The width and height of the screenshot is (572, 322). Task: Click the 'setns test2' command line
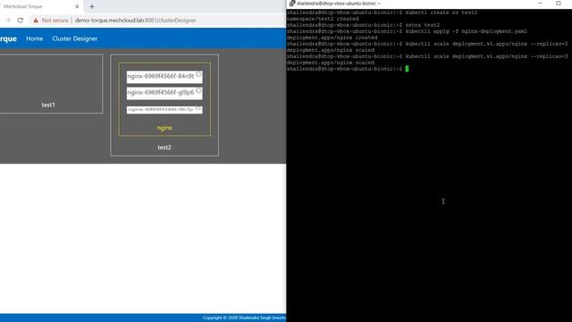364,25
